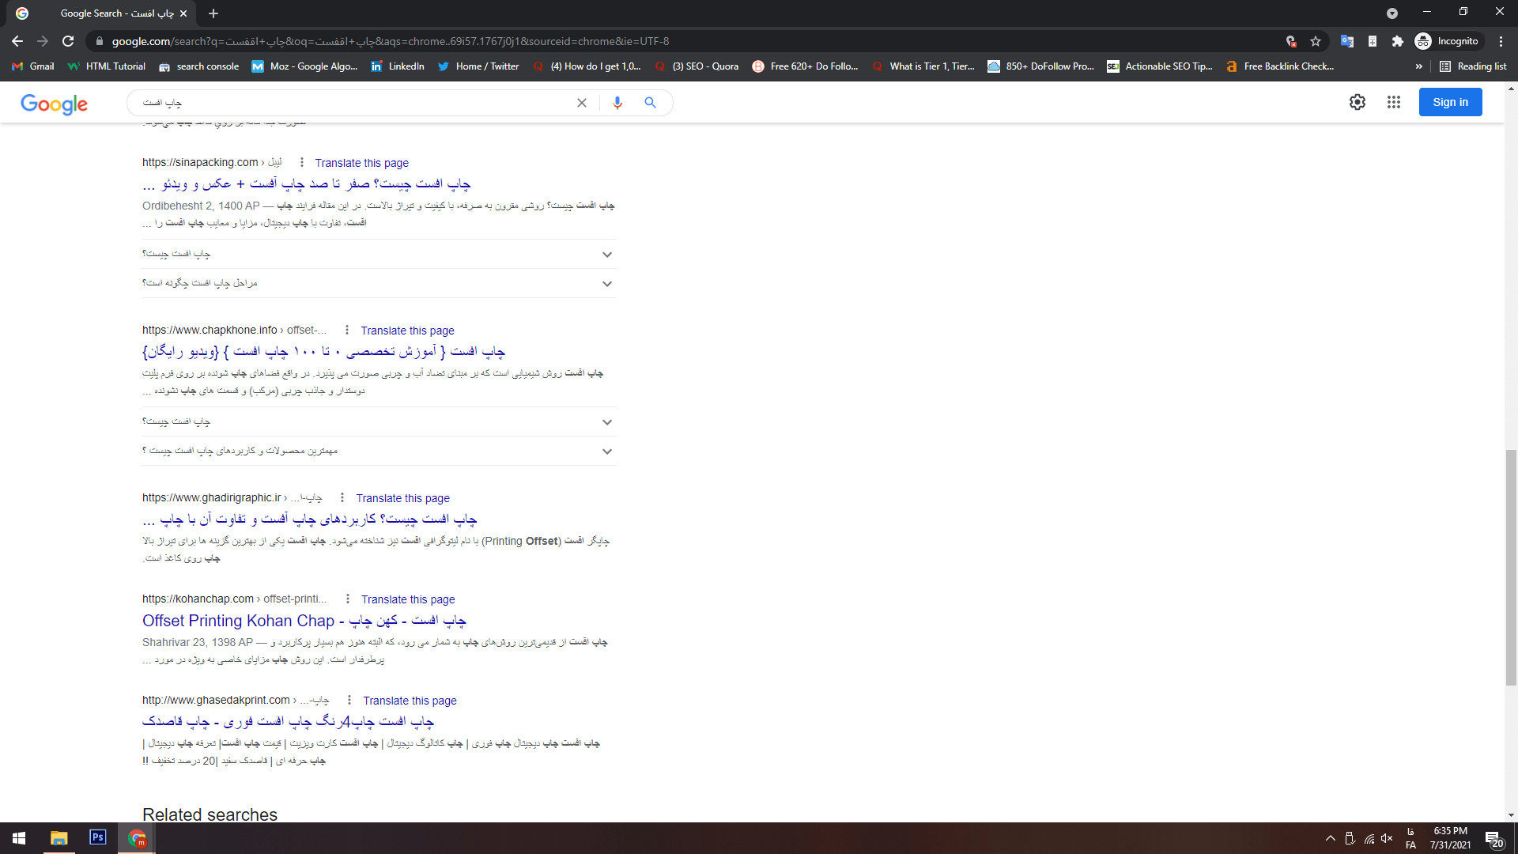Click the muted volume icon in tray
Image resolution: width=1518 pixels, height=854 pixels.
1387,838
